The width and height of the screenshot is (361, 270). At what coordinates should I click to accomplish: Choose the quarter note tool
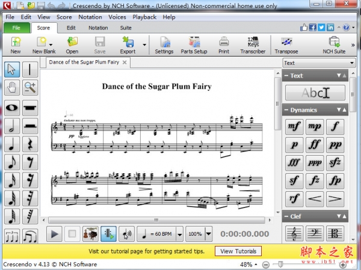coord(12,144)
